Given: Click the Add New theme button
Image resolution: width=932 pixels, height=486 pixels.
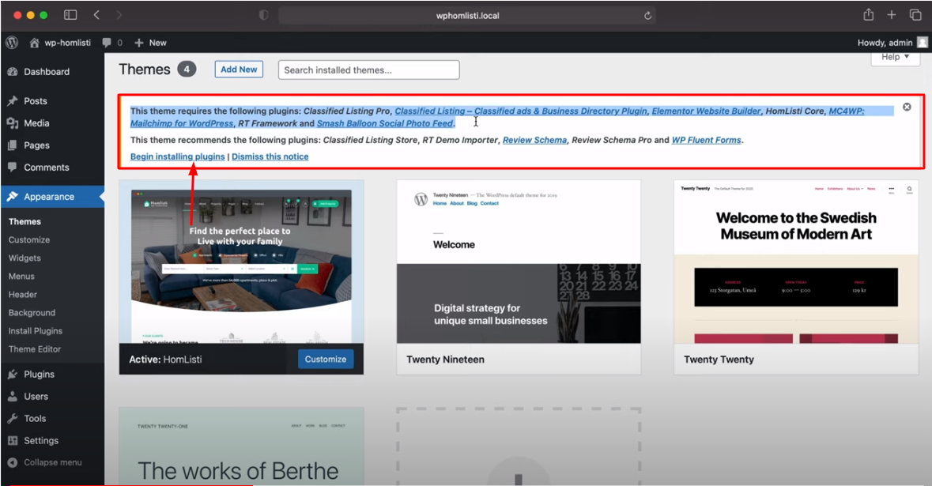Looking at the screenshot, I should coord(239,70).
